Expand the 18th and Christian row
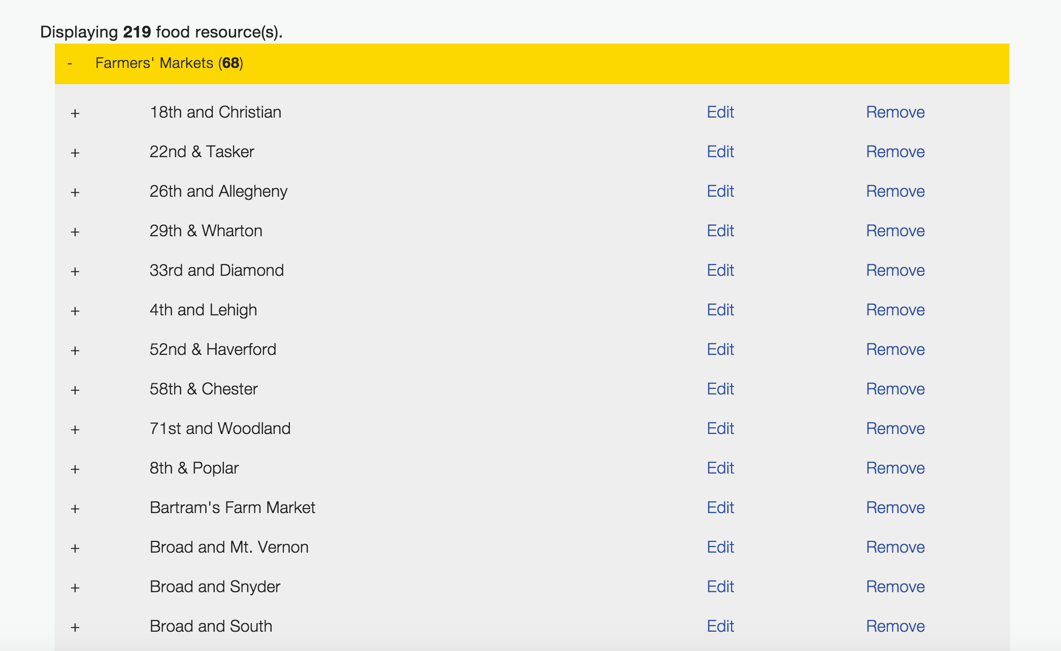The height and width of the screenshot is (651, 1061). [x=75, y=113]
